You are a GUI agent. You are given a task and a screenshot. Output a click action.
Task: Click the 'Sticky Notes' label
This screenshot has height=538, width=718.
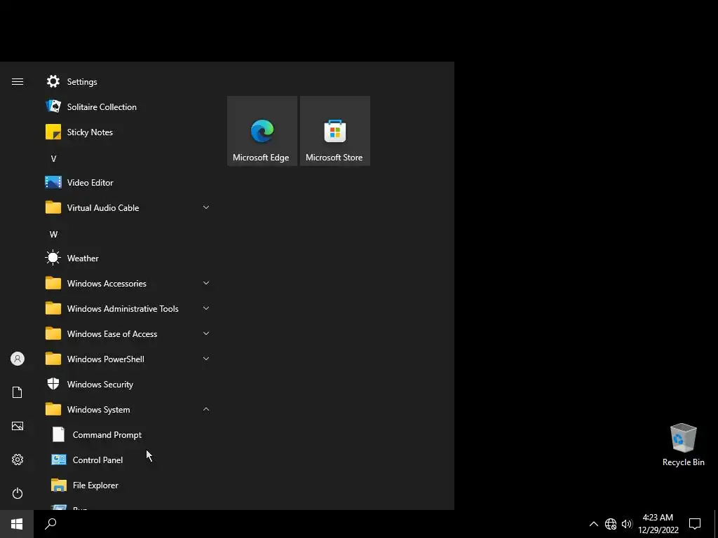(x=90, y=132)
